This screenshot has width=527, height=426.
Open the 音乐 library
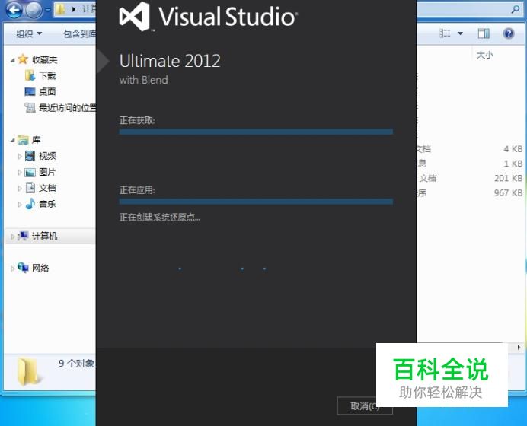tap(47, 204)
